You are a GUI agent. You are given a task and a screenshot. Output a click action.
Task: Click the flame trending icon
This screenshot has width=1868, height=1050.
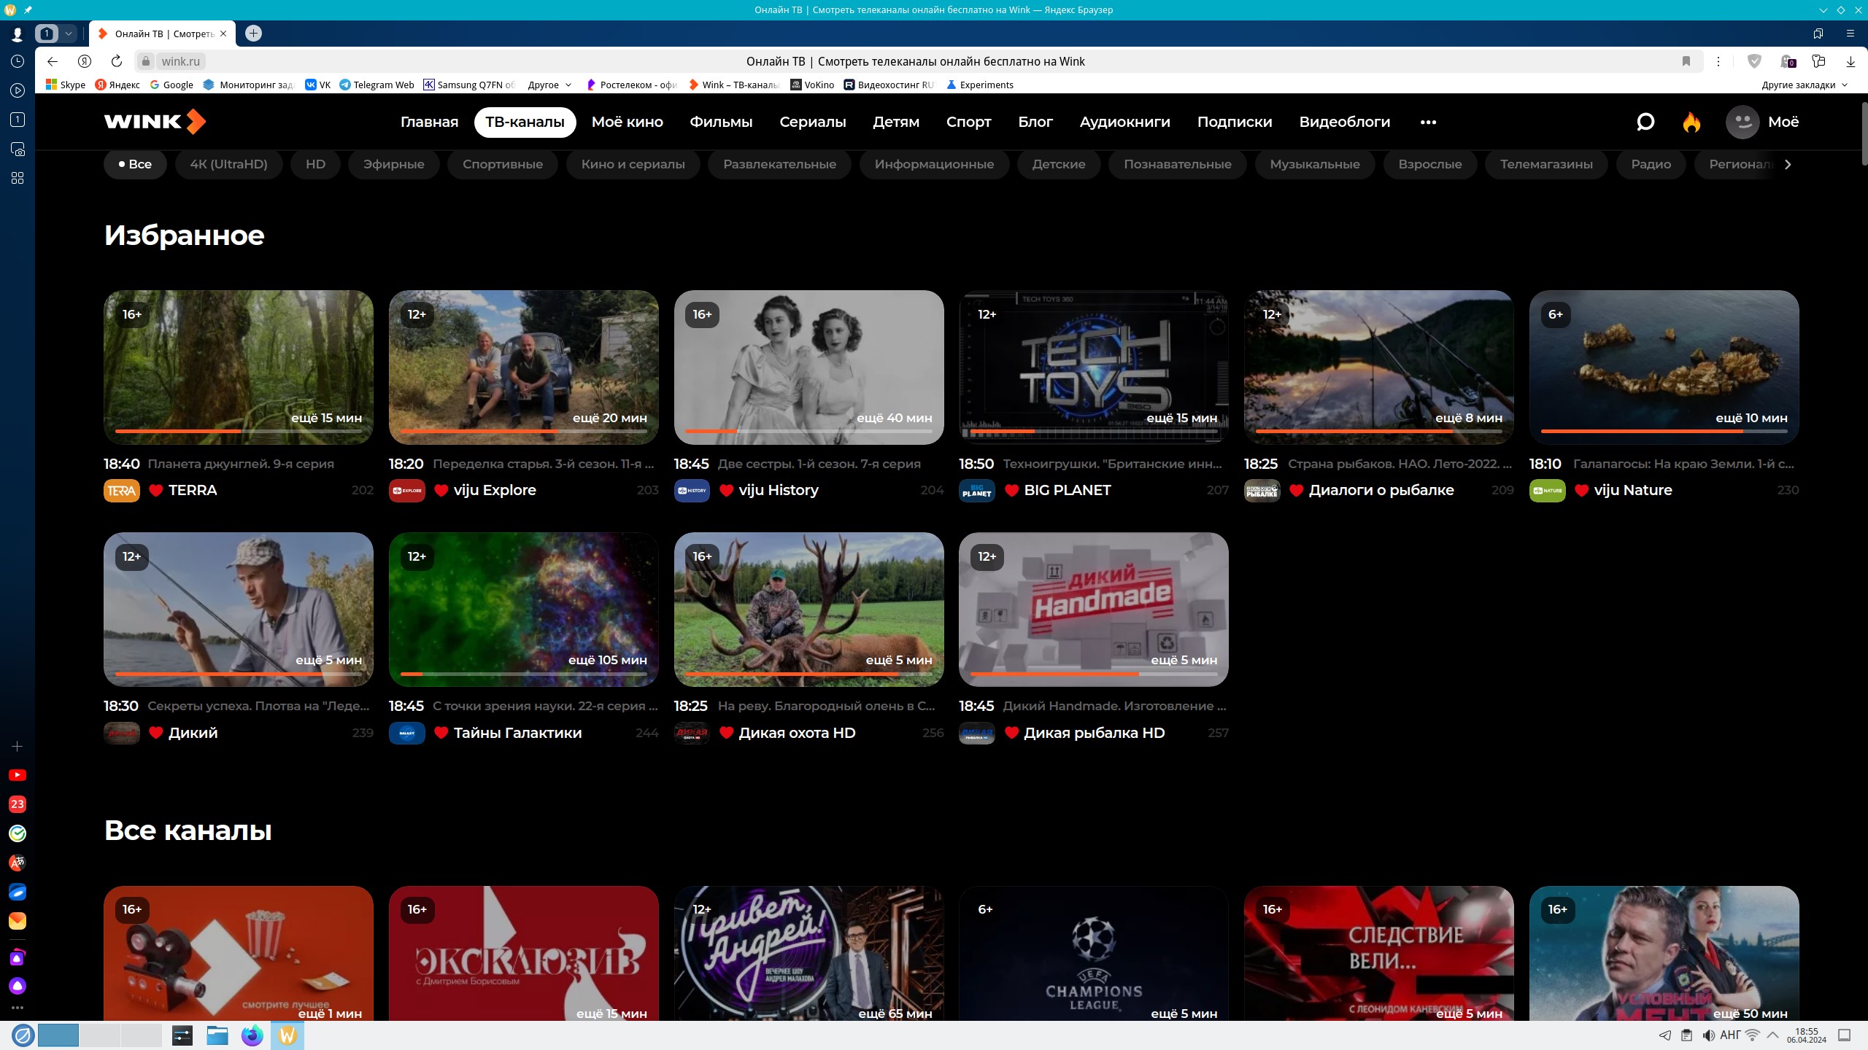1691,122
